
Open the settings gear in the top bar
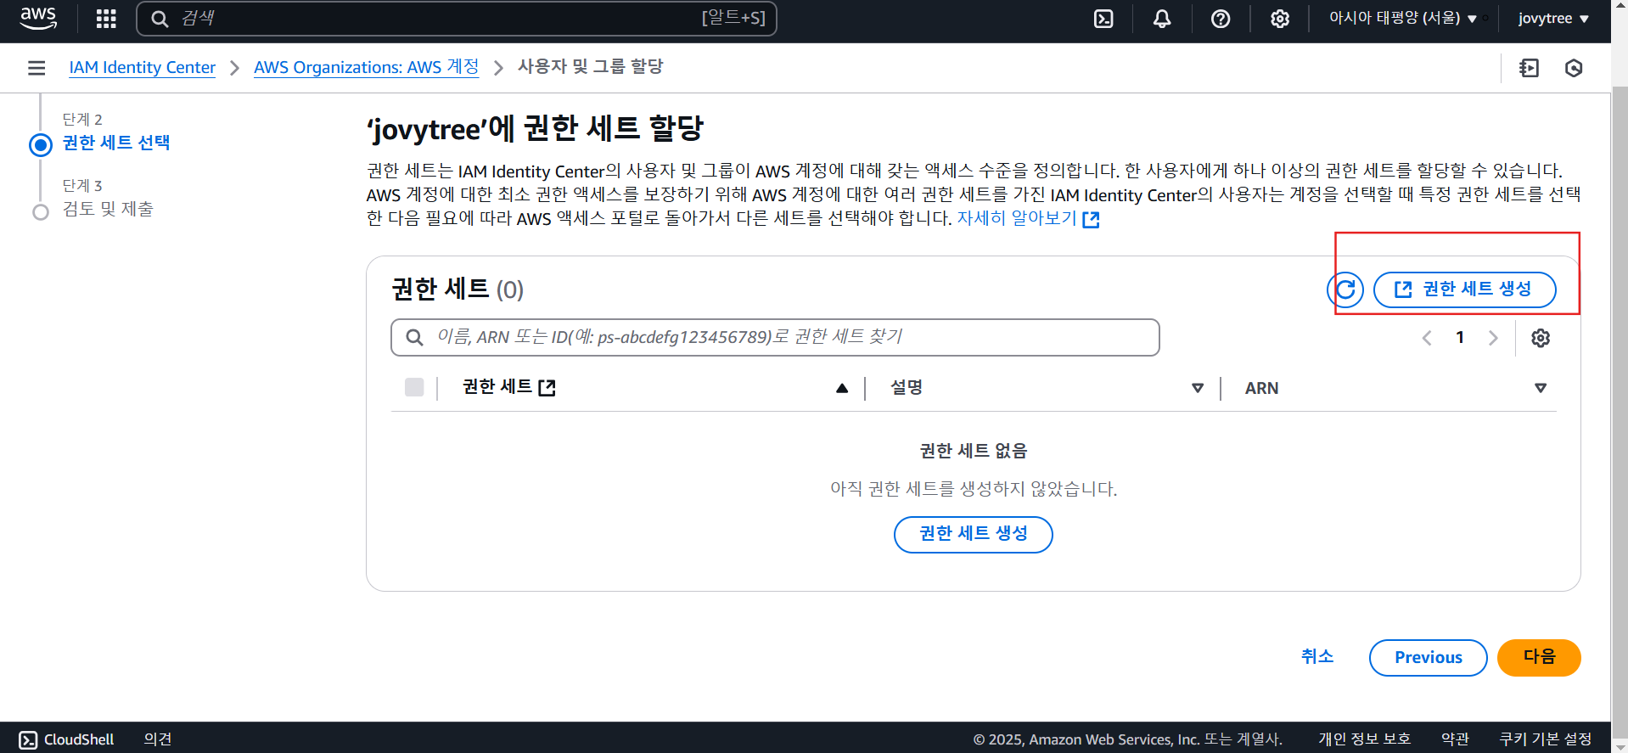pos(1280,19)
